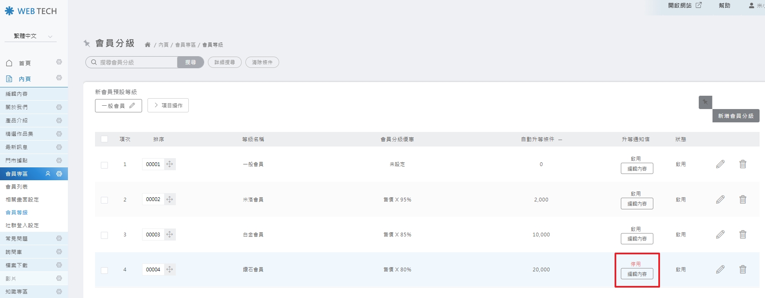Image resolution: width=765 pixels, height=298 pixels.
Task: Click the home icon in the breadcrumb
Action: point(147,45)
